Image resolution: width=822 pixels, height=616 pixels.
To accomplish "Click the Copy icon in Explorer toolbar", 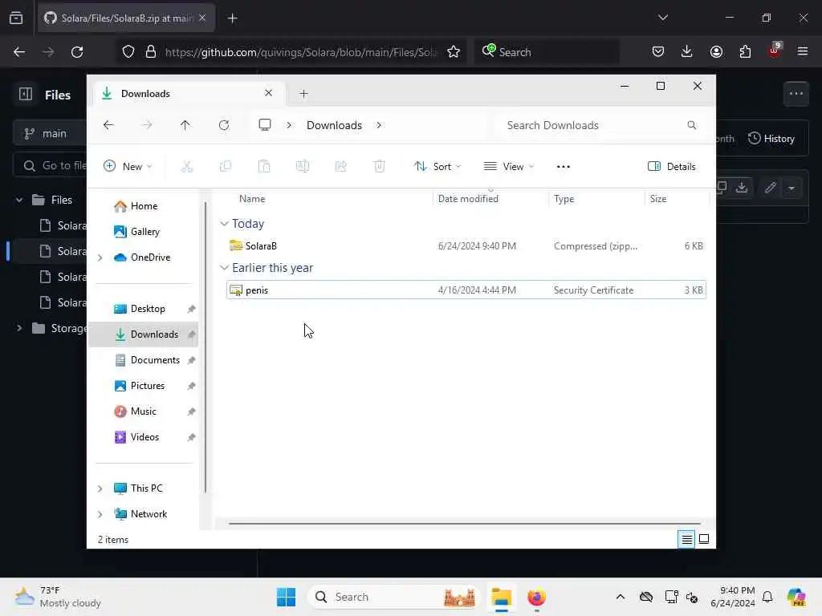I will point(226,167).
